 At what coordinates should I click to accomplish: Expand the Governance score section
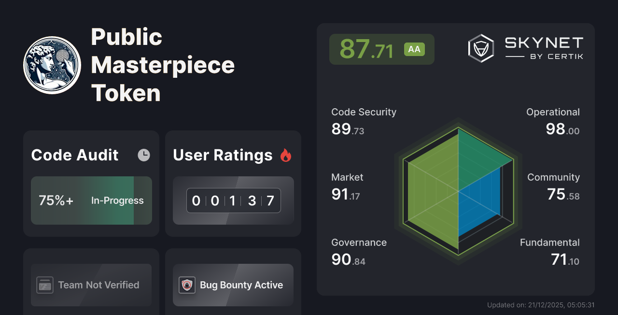tap(359, 251)
